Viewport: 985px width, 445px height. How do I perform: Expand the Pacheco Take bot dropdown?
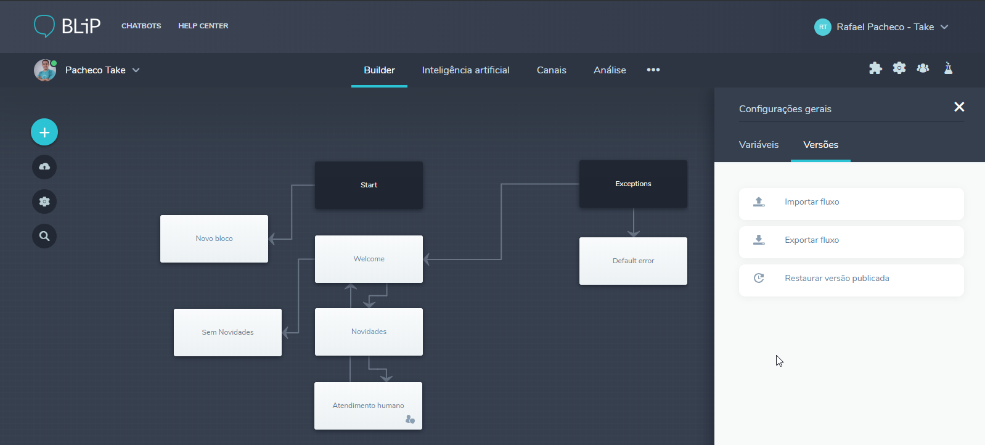(136, 70)
